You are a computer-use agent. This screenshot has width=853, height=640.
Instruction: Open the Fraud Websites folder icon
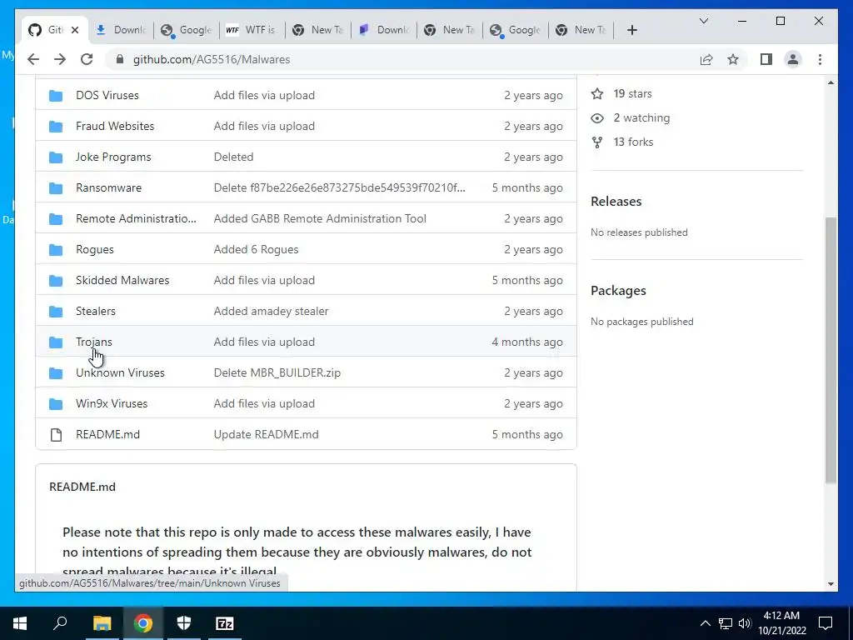(x=56, y=127)
